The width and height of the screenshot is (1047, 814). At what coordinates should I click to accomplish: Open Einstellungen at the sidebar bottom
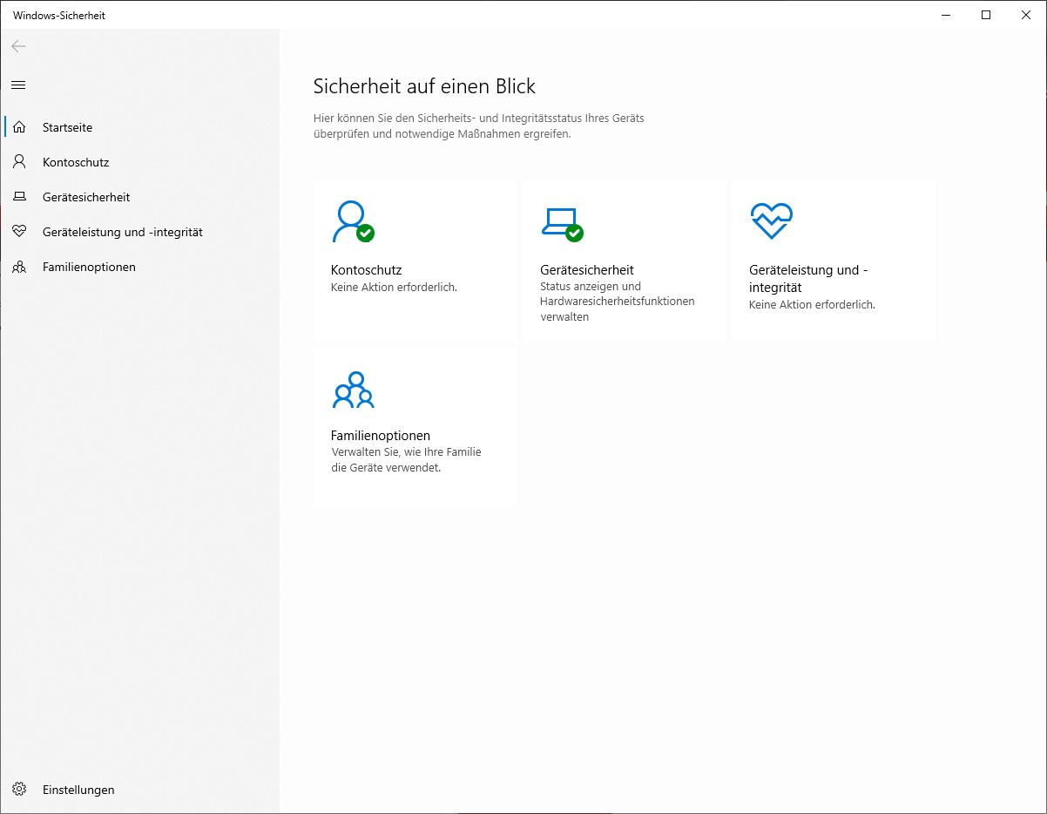tap(140, 790)
